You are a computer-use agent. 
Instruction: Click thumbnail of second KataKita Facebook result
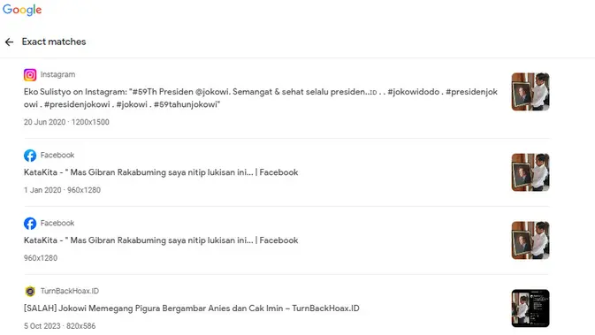(530, 240)
